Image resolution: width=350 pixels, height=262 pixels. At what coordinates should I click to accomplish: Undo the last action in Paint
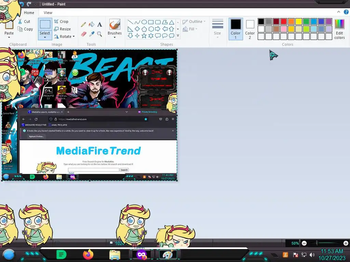pos(22,4)
